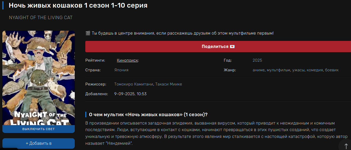Image resolution: width=351 pixels, height=150 pixels.
Task: Click the Страна label
Action: 93,70
